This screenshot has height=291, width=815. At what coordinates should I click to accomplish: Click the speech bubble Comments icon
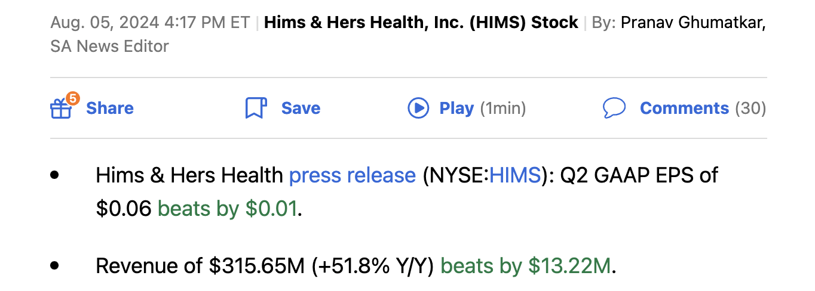click(614, 108)
